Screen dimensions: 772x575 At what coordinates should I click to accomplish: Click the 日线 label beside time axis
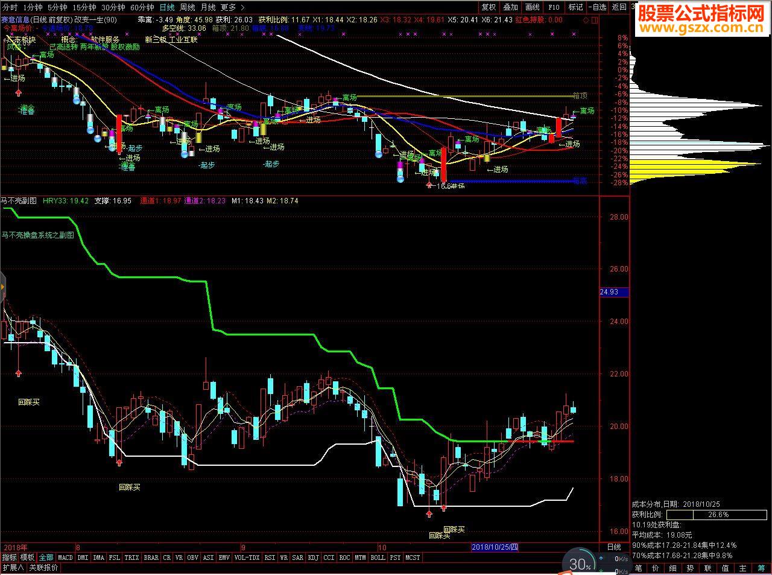tap(614, 547)
